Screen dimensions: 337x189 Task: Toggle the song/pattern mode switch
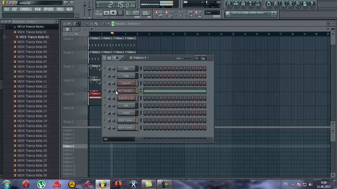[x=100, y=13]
